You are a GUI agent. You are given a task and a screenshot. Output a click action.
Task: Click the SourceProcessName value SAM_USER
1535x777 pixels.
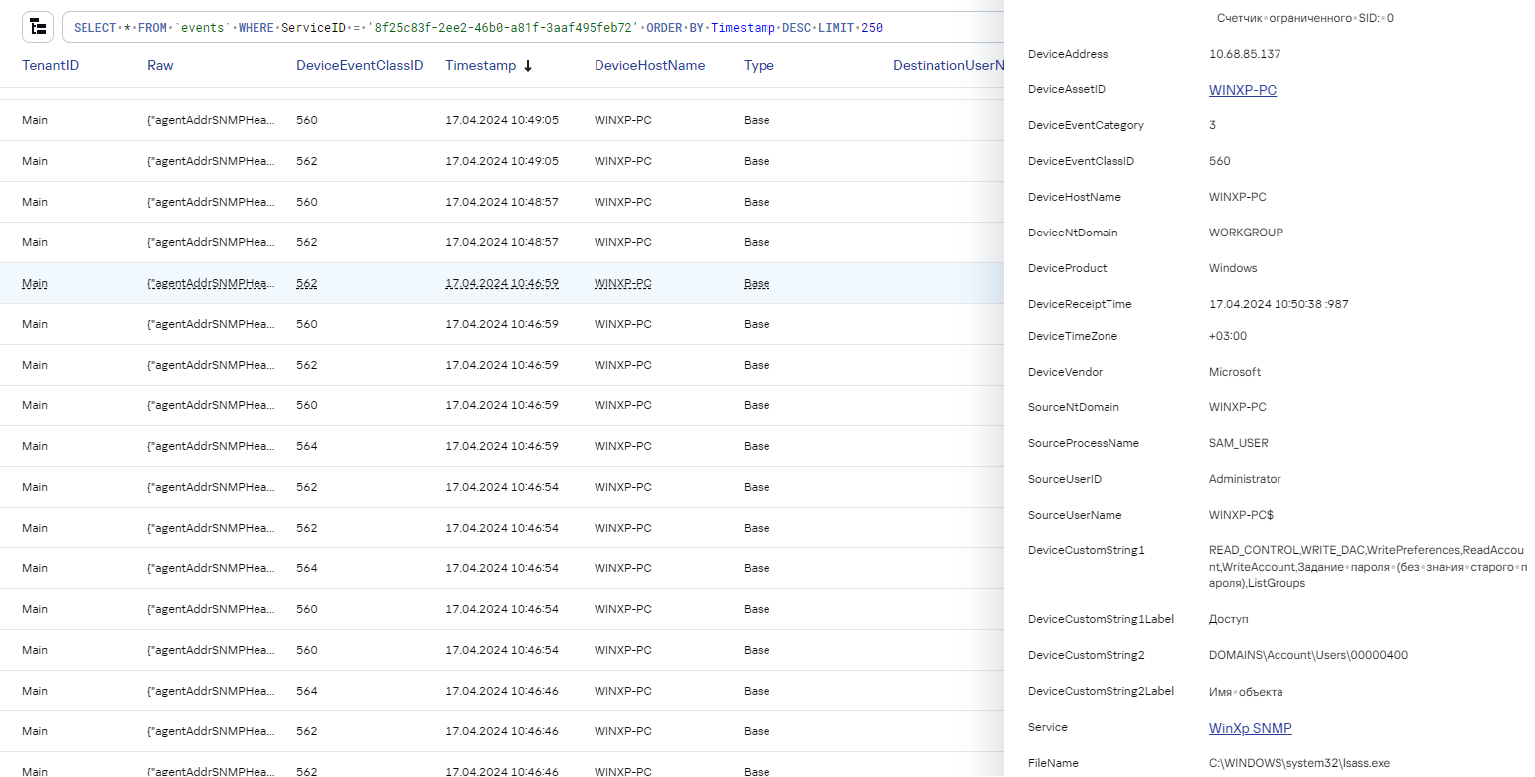[1239, 443]
